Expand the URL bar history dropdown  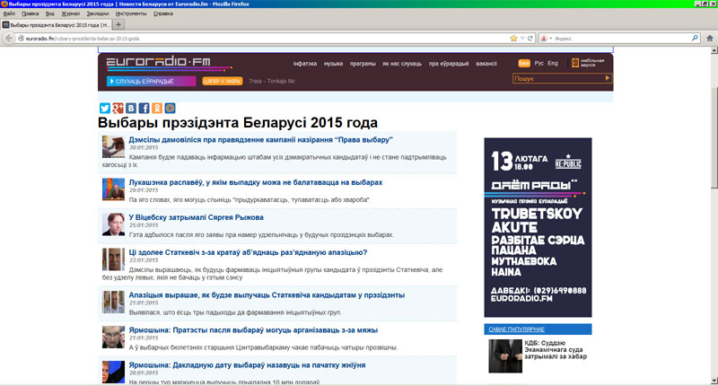pyautogui.click(x=521, y=39)
